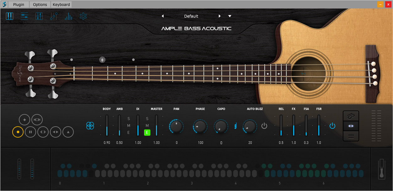The height and width of the screenshot is (191, 393).
Task: Go to next preset with right arrow
Action: tap(220, 16)
